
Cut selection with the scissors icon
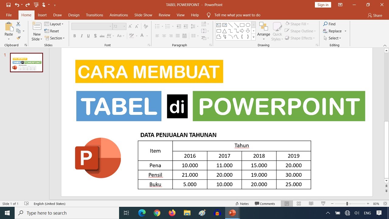click(x=18, y=24)
